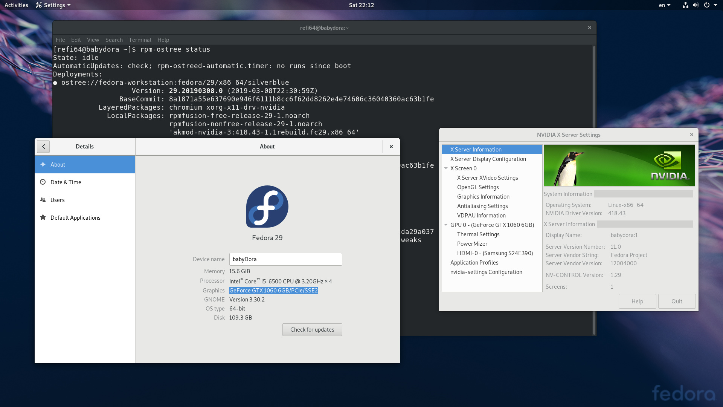
Task: Click the Users people icon
Action: point(43,200)
